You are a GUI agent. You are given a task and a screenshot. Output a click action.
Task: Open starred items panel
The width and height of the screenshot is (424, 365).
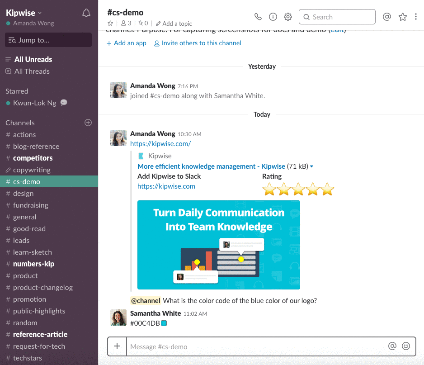click(403, 16)
